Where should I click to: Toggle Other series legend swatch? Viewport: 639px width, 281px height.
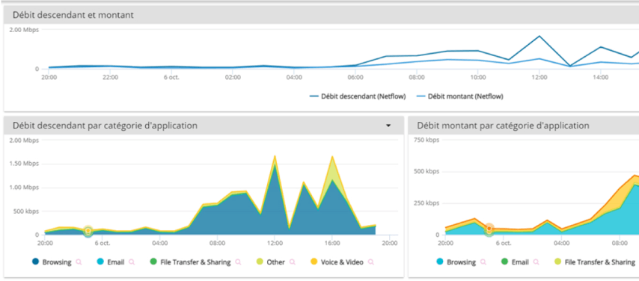pyautogui.click(x=260, y=262)
